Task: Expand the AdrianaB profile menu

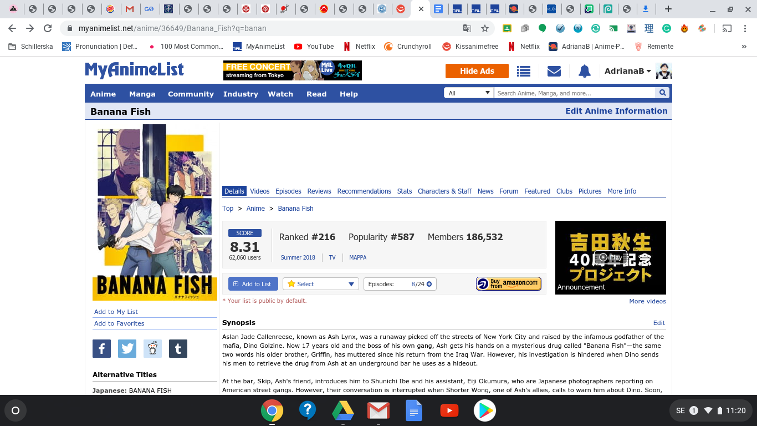Action: [x=627, y=71]
